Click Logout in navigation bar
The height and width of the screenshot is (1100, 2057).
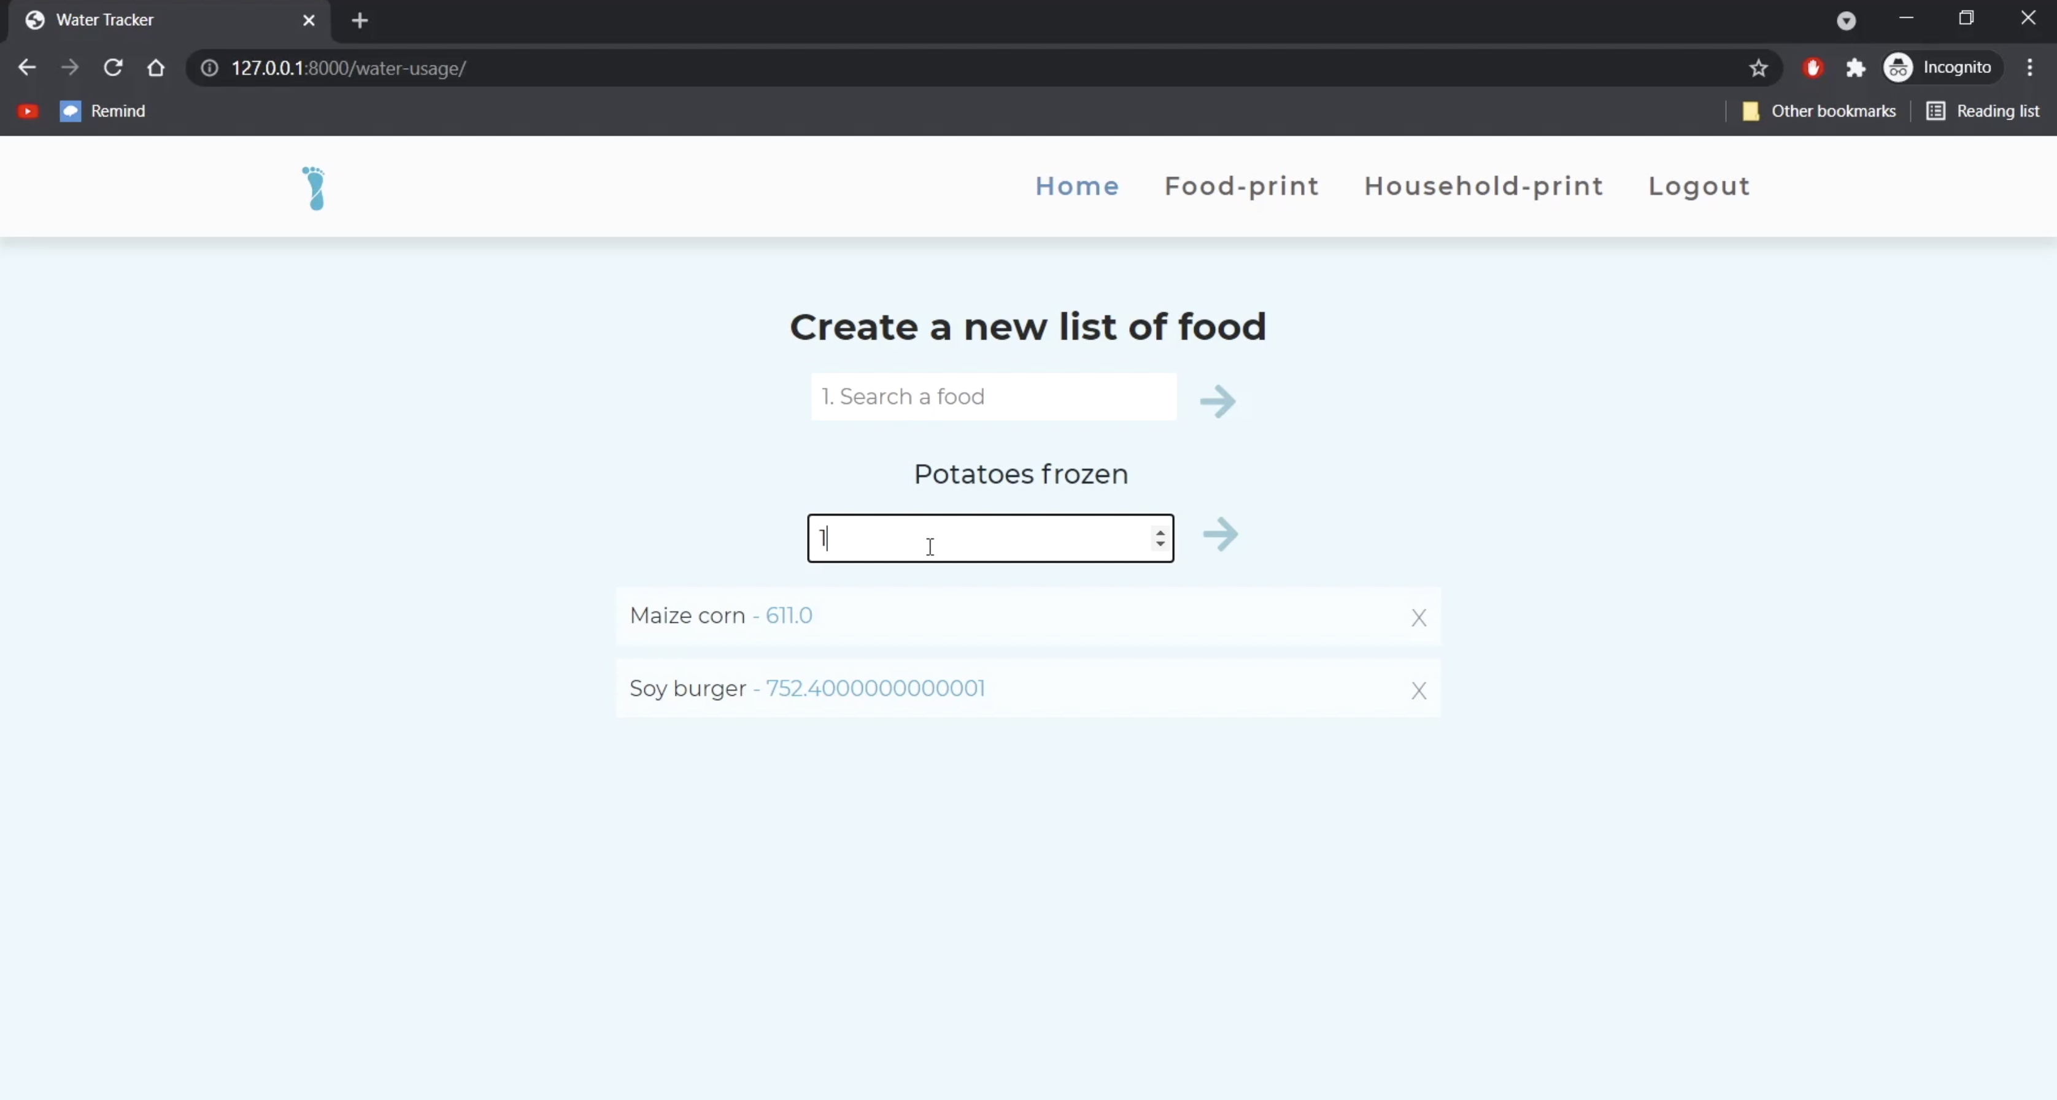click(1699, 186)
